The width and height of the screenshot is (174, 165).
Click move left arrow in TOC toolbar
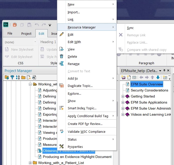tap(141, 77)
